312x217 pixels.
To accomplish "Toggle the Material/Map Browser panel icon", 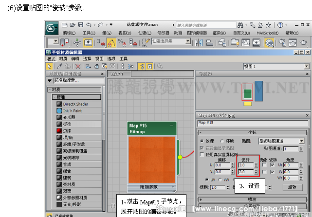I will [x=142, y=66].
